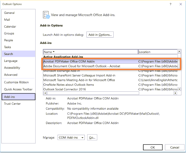Select Adobe Document Cloud for Microsoft Outlook row
Image resolution: width=186 pixels, height=153 pixels.
[x=110, y=66]
